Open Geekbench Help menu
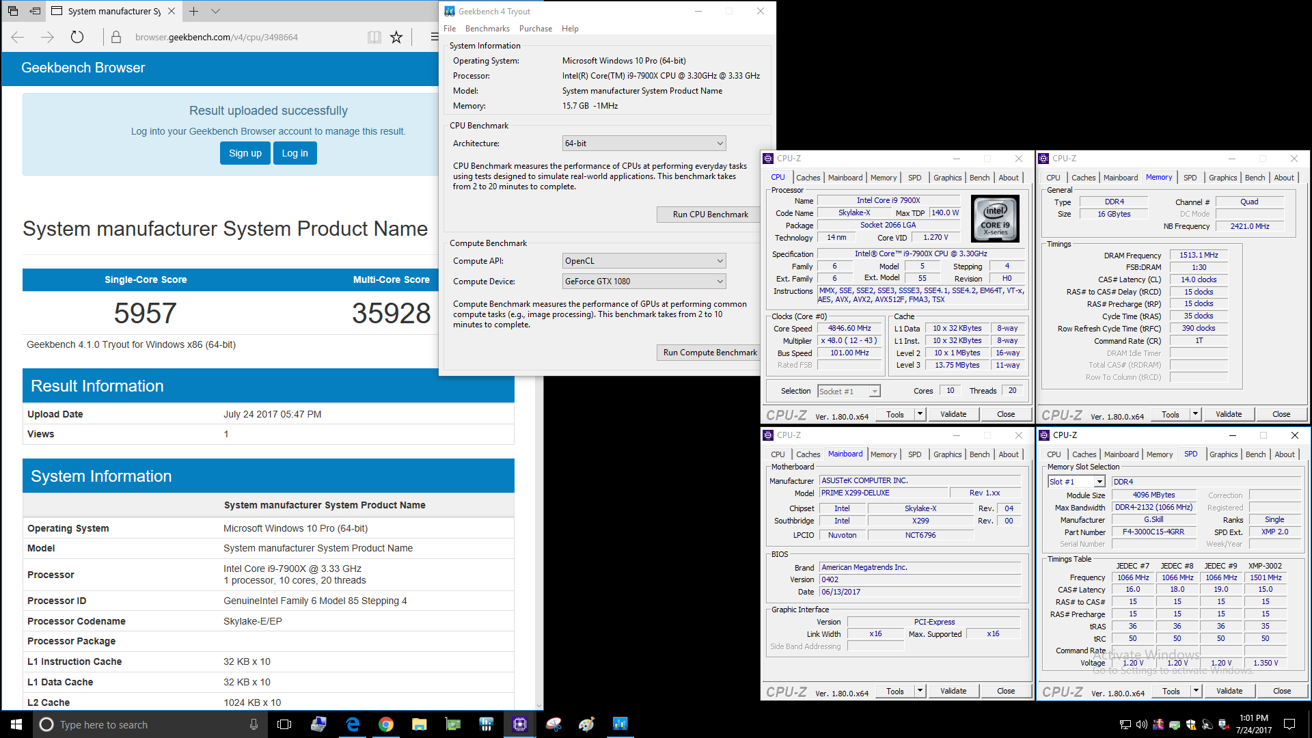Viewport: 1312px width, 738px height. (570, 29)
